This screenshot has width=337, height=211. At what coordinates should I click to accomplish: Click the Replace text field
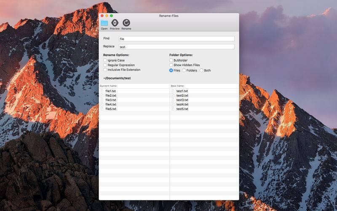pos(177,47)
